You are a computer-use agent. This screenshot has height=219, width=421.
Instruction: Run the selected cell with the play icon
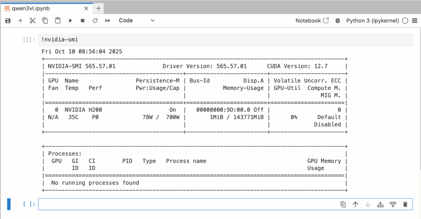(70, 21)
